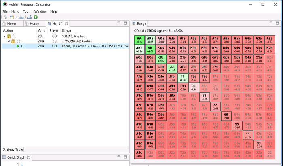283x166 pixels.
Task: Click the A2o hand cell
Action: (x=139, y=154)
